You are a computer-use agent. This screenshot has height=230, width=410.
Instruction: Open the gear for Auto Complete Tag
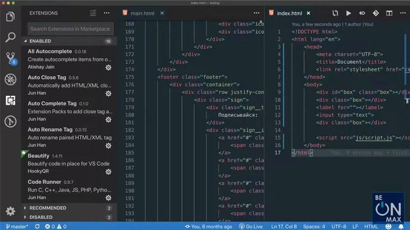[108, 119]
